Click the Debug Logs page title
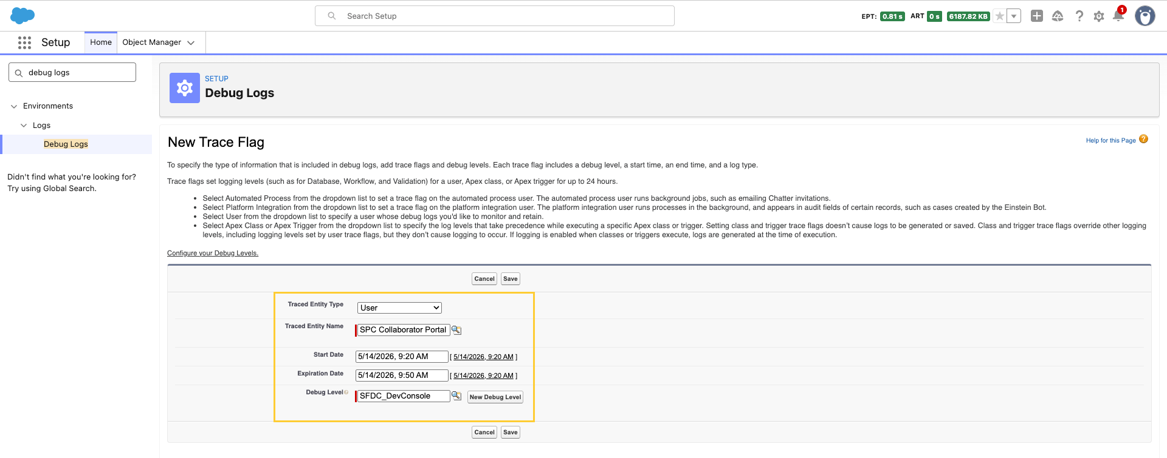The height and width of the screenshot is (458, 1167). (x=239, y=93)
